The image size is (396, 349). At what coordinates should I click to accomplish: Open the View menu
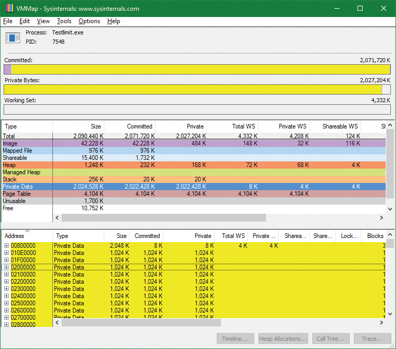(x=43, y=21)
